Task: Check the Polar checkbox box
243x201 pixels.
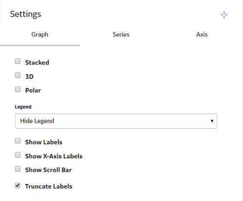Action: pyautogui.click(x=17, y=89)
